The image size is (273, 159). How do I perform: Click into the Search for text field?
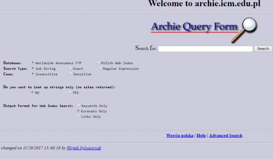(x=205, y=49)
